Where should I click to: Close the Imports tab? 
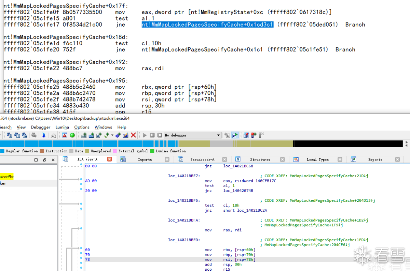tap(167, 159)
